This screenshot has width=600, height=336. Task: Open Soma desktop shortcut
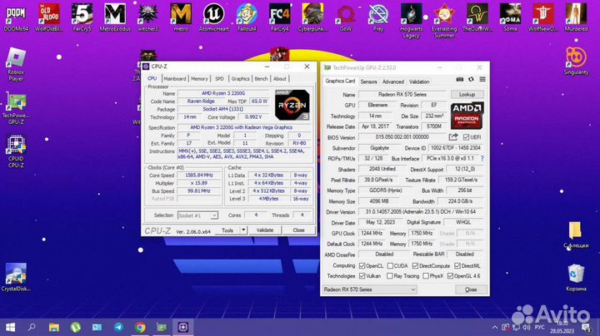(510, 17)
